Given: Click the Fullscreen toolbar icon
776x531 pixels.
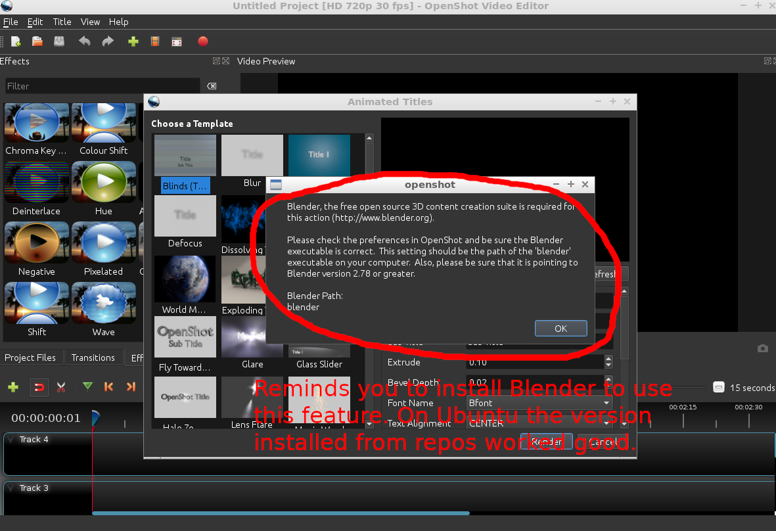Looking at the screenshot, I should point(177,41).
